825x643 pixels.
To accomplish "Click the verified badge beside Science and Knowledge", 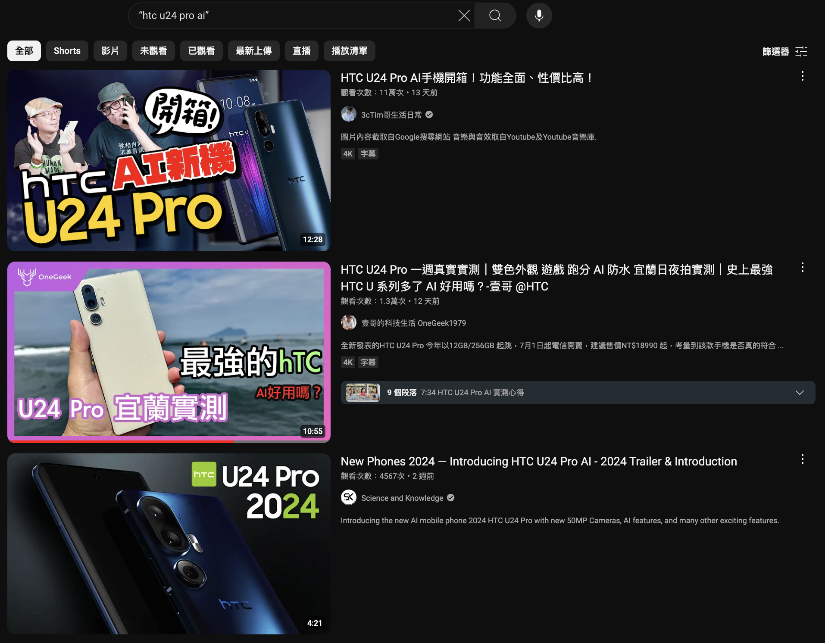I will click(450, 498).
